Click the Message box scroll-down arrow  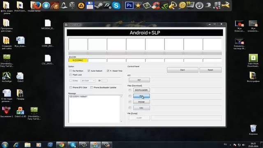pos(121,121)
